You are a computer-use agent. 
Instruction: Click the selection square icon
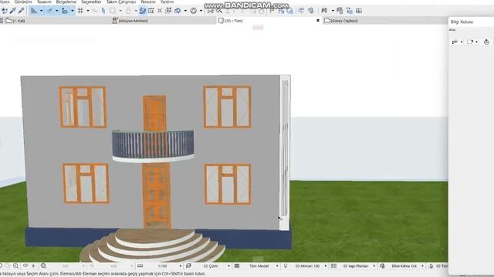tap(113, 11)
